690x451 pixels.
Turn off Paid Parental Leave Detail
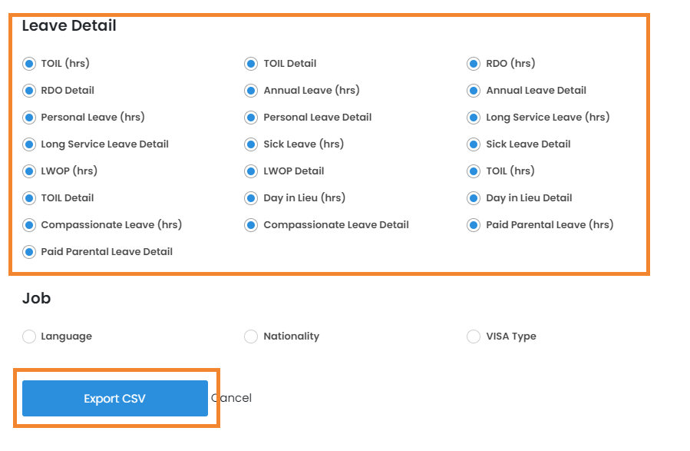click(x=29, y=252)
